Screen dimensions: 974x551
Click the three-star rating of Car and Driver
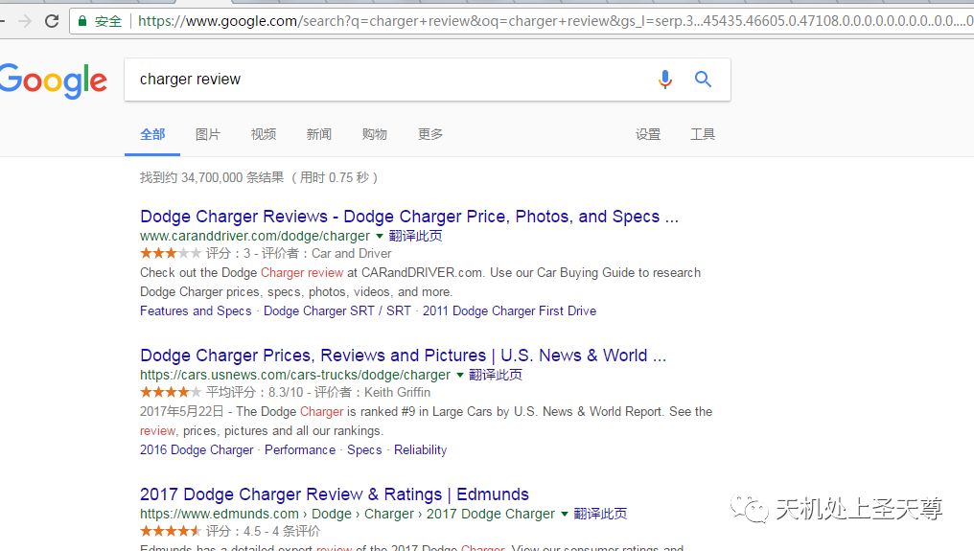coord(171,253)
